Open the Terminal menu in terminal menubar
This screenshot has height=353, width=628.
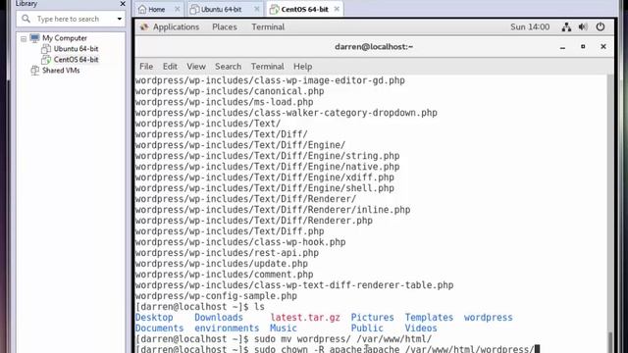[267, 67]
